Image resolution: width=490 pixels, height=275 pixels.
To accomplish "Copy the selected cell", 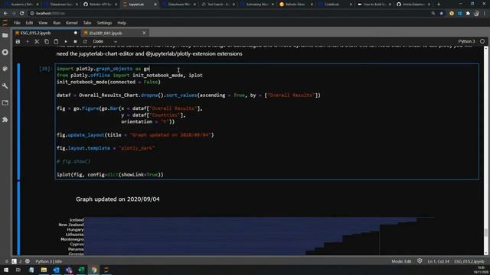I will coord(47,41).
